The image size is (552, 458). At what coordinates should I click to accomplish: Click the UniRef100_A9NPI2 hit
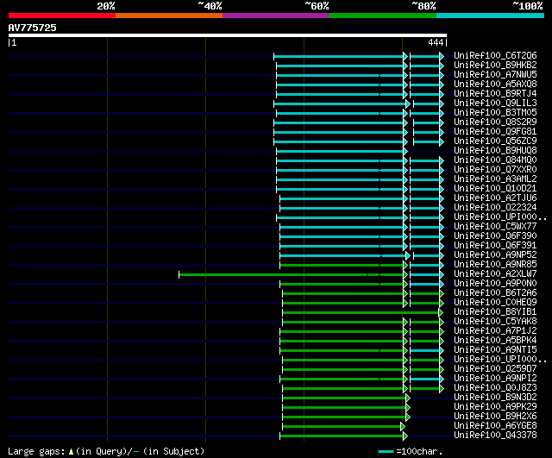coord(495,379)
